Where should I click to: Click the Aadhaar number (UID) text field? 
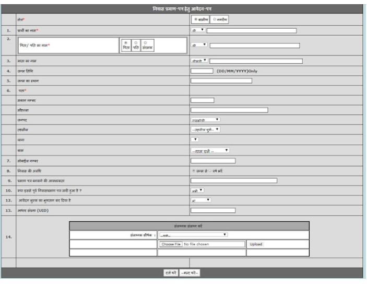click(x=213, y=211)
